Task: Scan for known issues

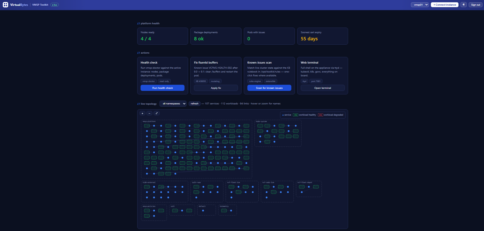Action: pyautogui.click(x=269, y=88)
